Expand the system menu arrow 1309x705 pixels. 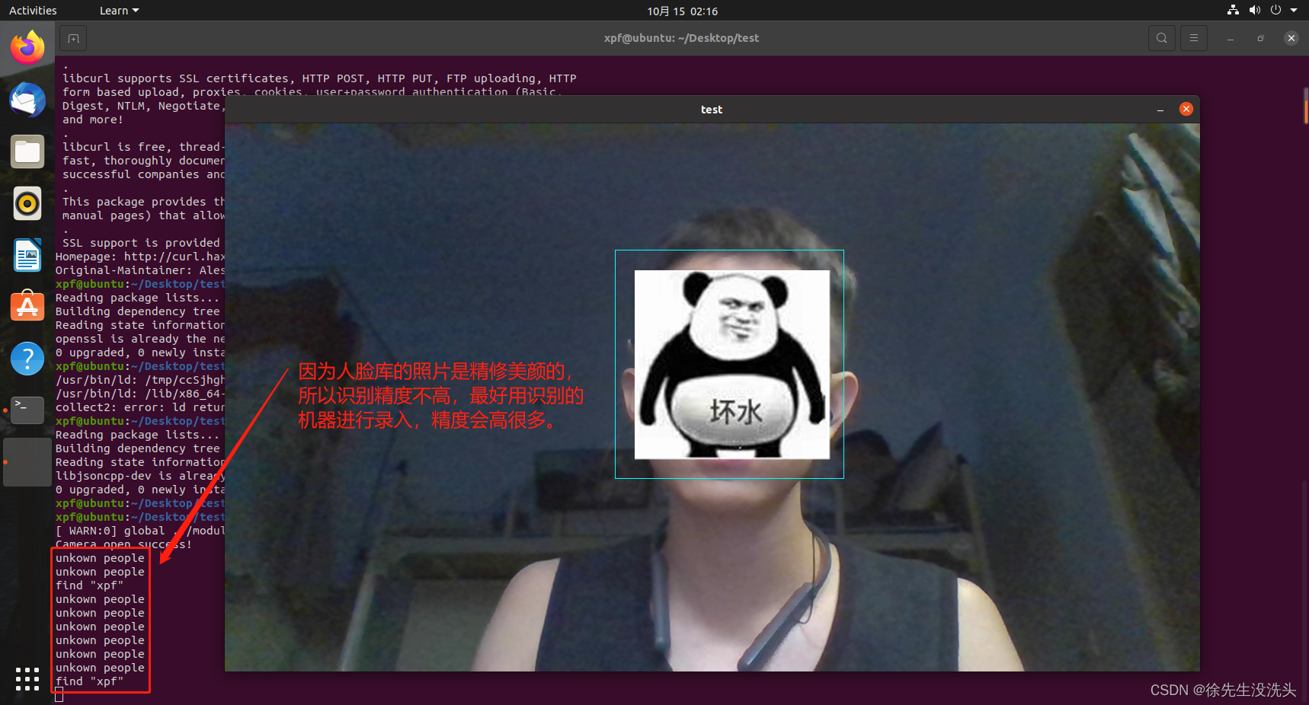[x=1294, y=11]
